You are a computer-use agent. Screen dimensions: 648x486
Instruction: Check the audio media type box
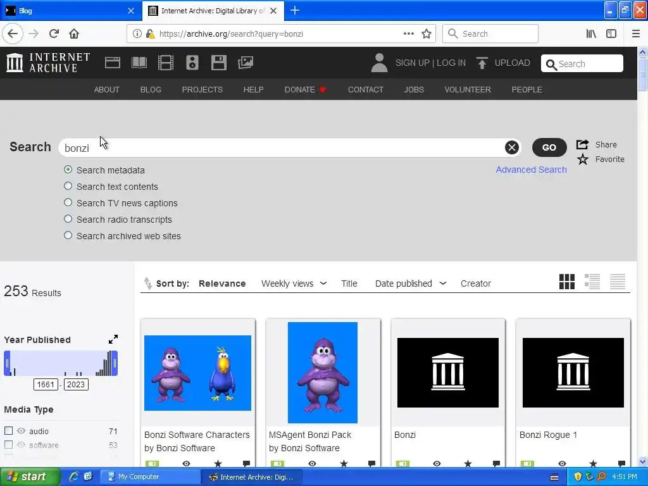tap(8, 430)
